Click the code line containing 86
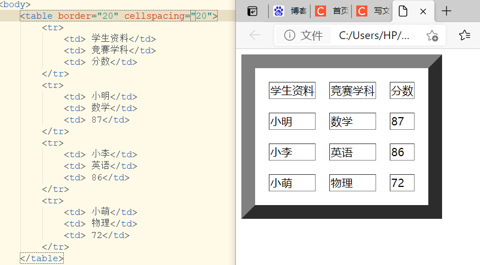The height and width of the screenshot is (265, 480). (97, 178)
